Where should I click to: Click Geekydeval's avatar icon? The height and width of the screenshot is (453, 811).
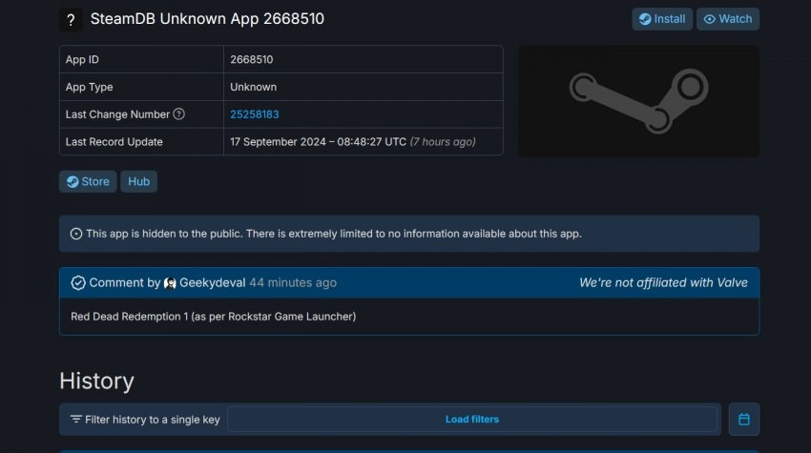170,283
